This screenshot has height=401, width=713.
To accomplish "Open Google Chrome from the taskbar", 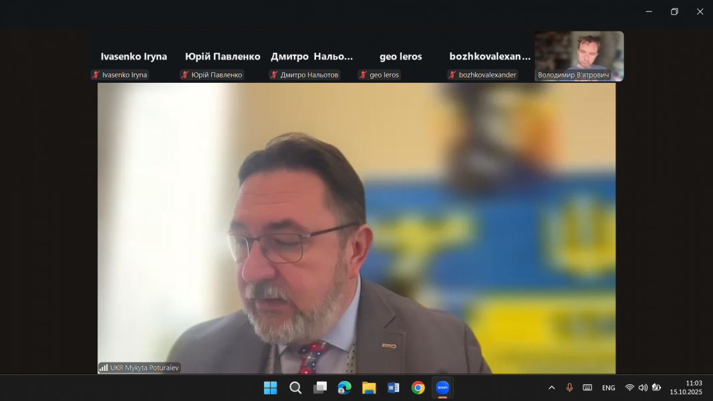I will 418,388.
